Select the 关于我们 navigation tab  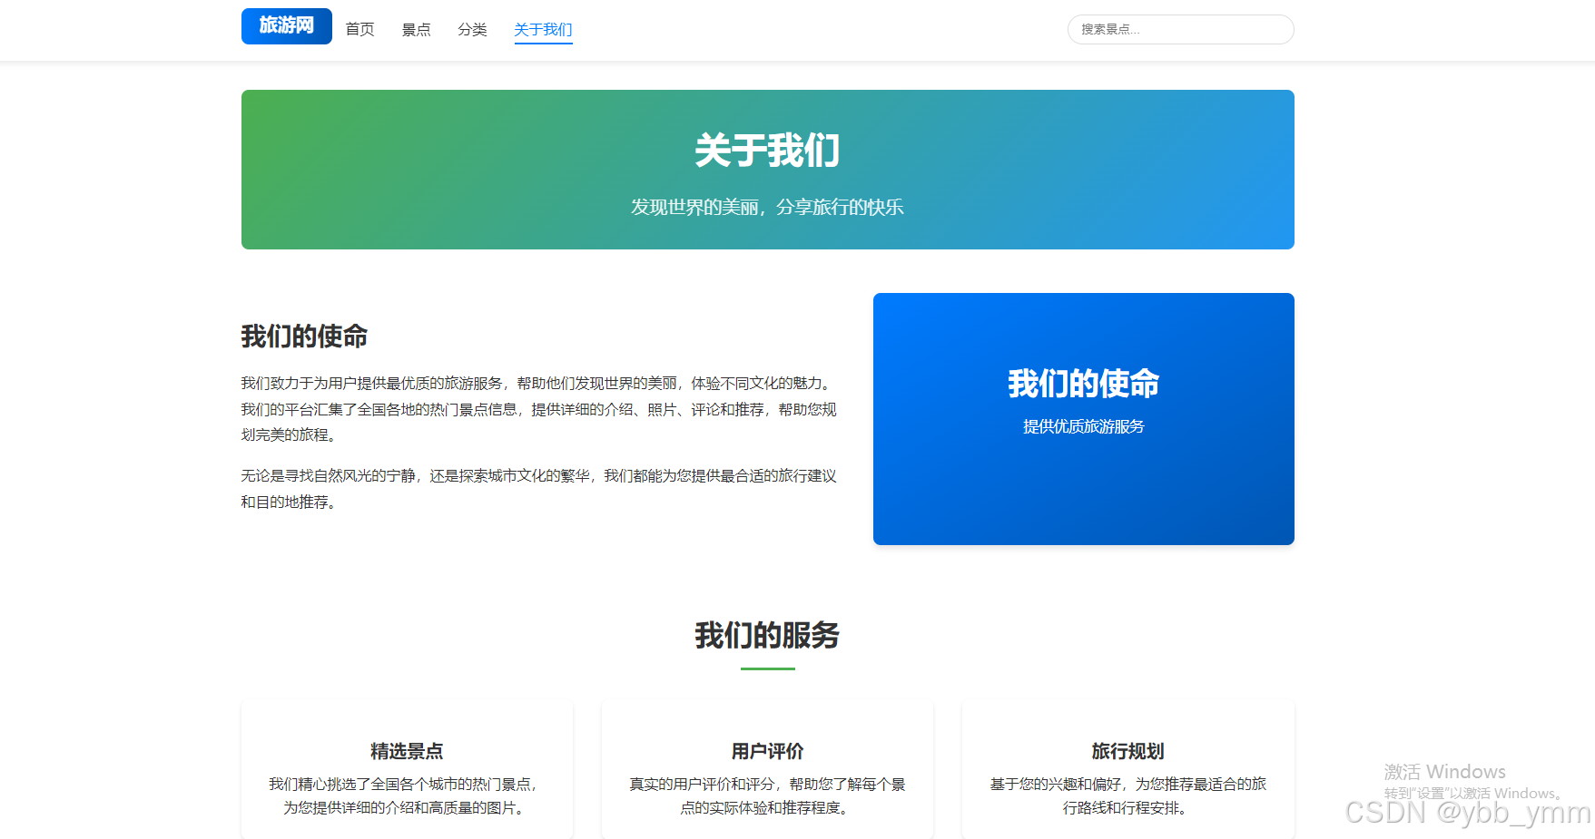[543, 30]
